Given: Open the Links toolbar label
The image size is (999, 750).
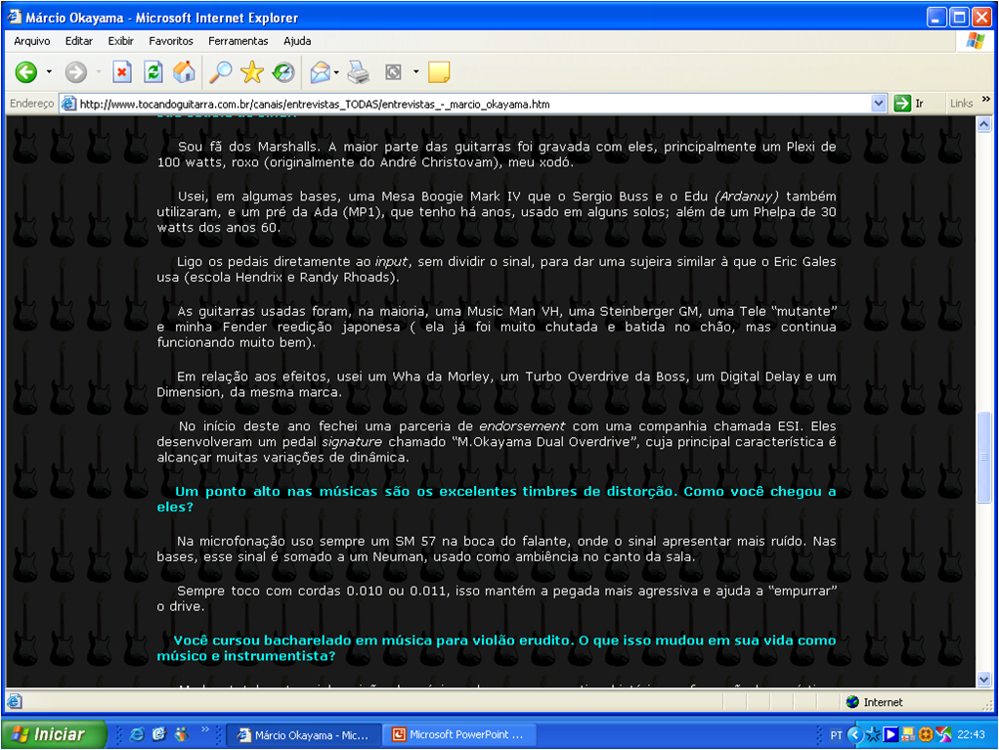Looking at the screenshot, I should (961, 104).
